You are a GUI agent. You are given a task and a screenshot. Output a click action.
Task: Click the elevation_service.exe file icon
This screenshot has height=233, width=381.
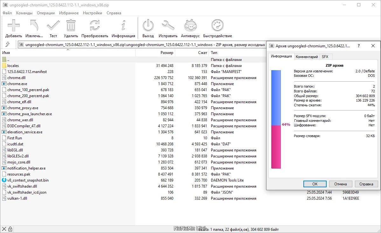[x=4, y=132]
